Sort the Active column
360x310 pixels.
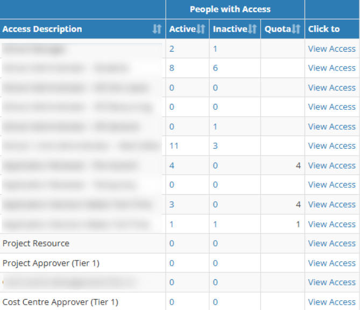pos(201,29)
